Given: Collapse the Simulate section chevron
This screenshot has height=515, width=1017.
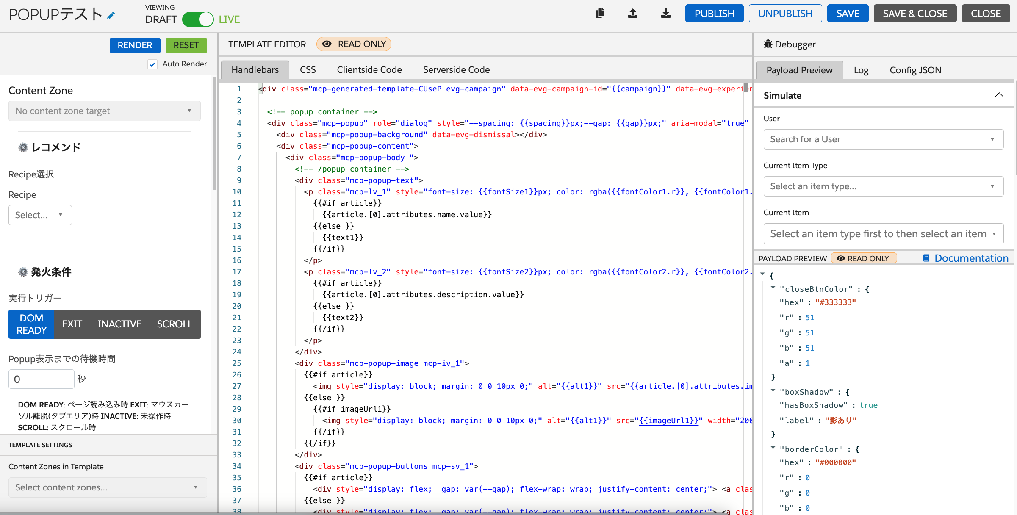Looking at the screenshot, I should (x=999, y=95).
